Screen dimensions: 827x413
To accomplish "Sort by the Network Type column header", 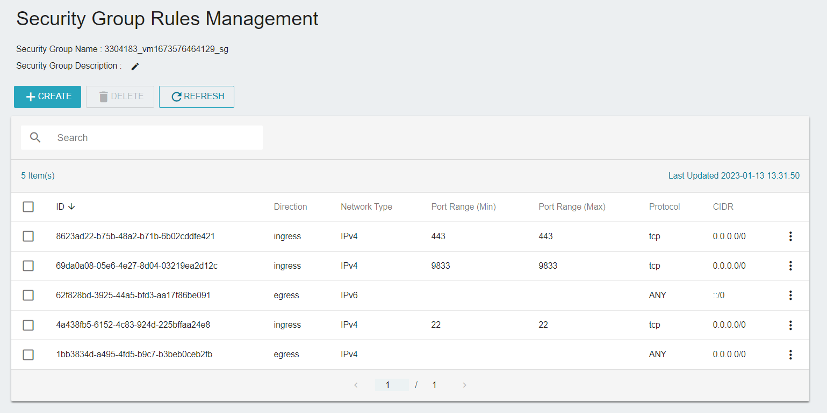I will [366, 207].
